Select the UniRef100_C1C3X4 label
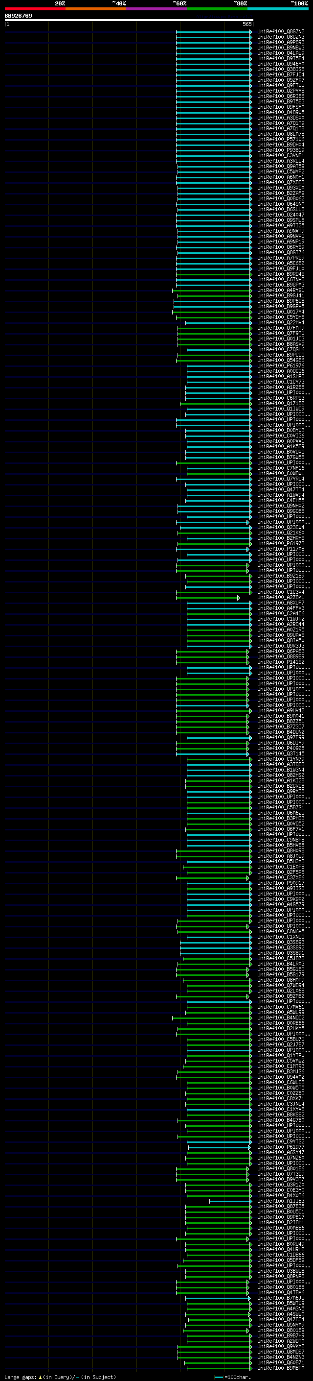The image size is (313, 1381). tap(281, 592)
